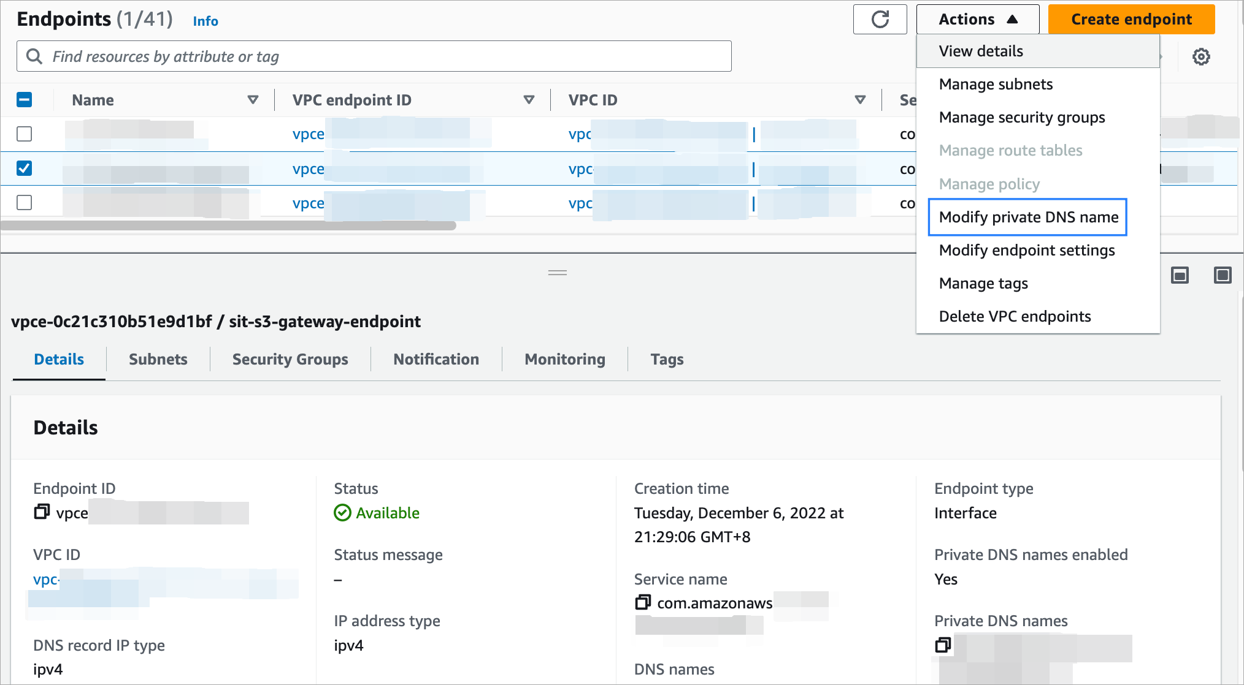This screenshot has width=1244, height=685.
Task: Expand details panel to full view icon
Action: pos(1222,275)
